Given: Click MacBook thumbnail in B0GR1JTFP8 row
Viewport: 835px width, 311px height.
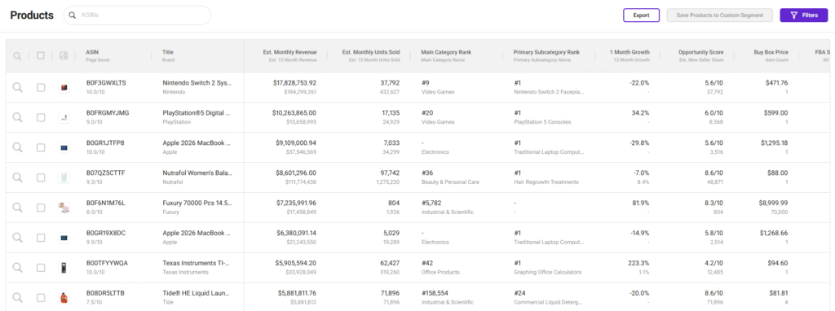Looking at the screenshot, I should coord(64,148).
